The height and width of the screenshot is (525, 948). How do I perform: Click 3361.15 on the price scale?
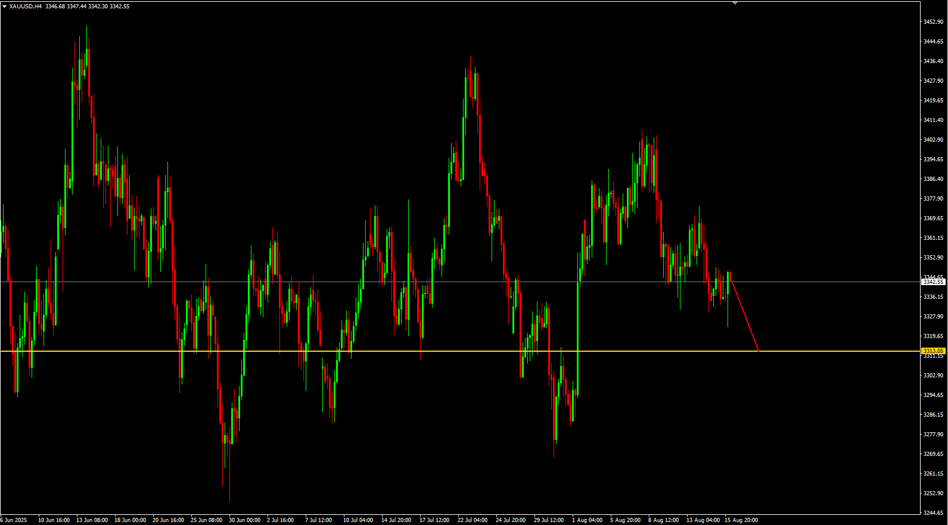click(x=933, y=238)
